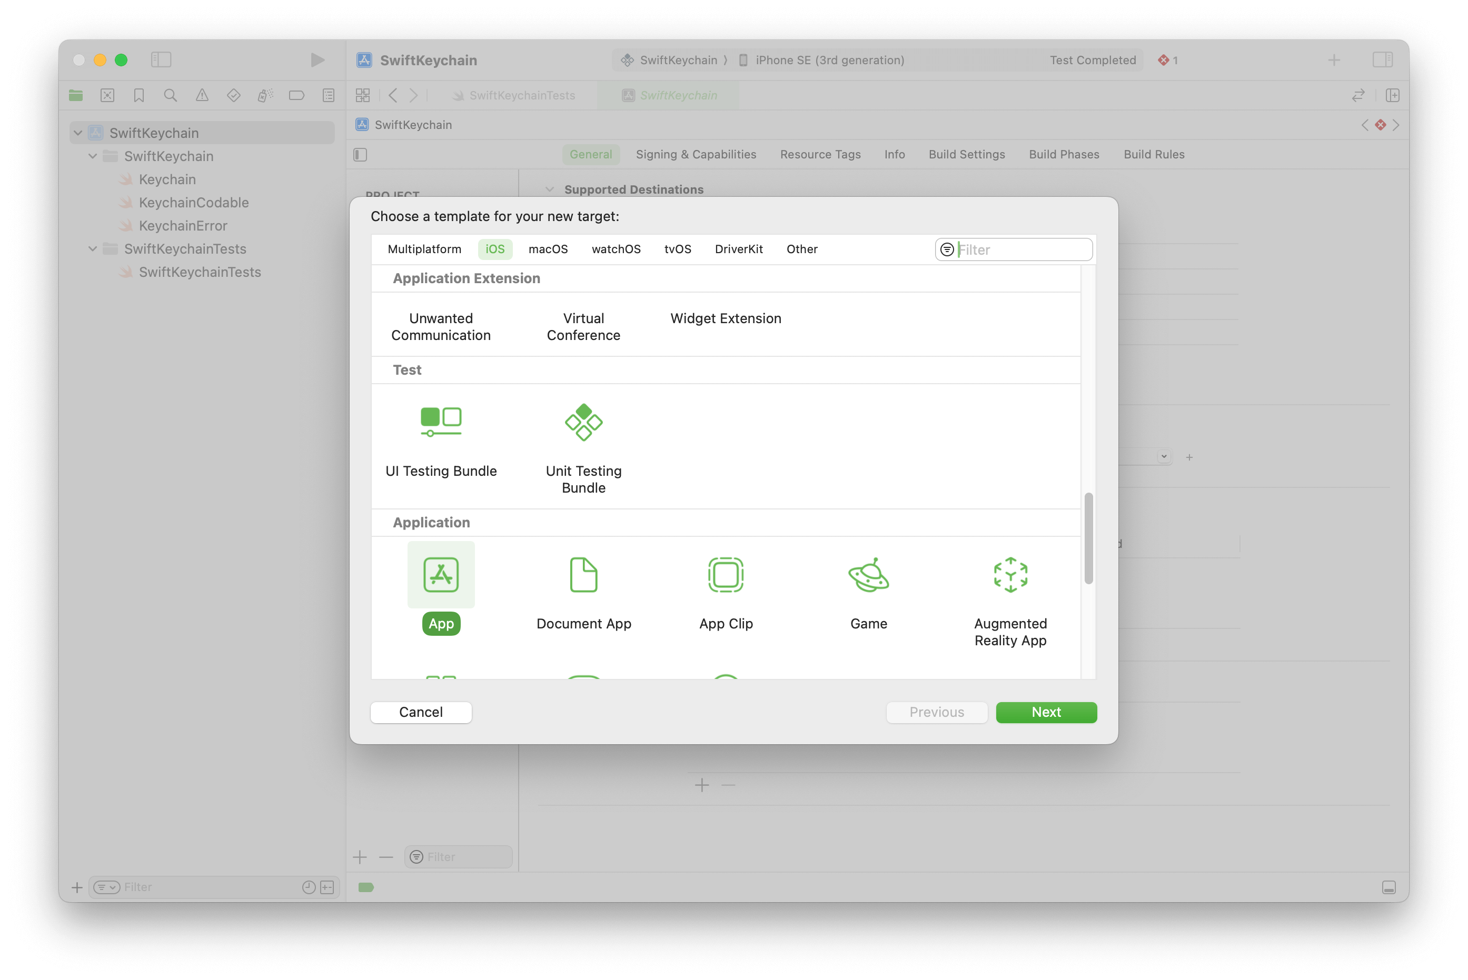Click the recent files clock filter icon
1468x980 pixels.
point(309,887)
